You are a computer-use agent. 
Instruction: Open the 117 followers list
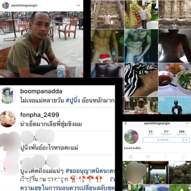point(166,133)
